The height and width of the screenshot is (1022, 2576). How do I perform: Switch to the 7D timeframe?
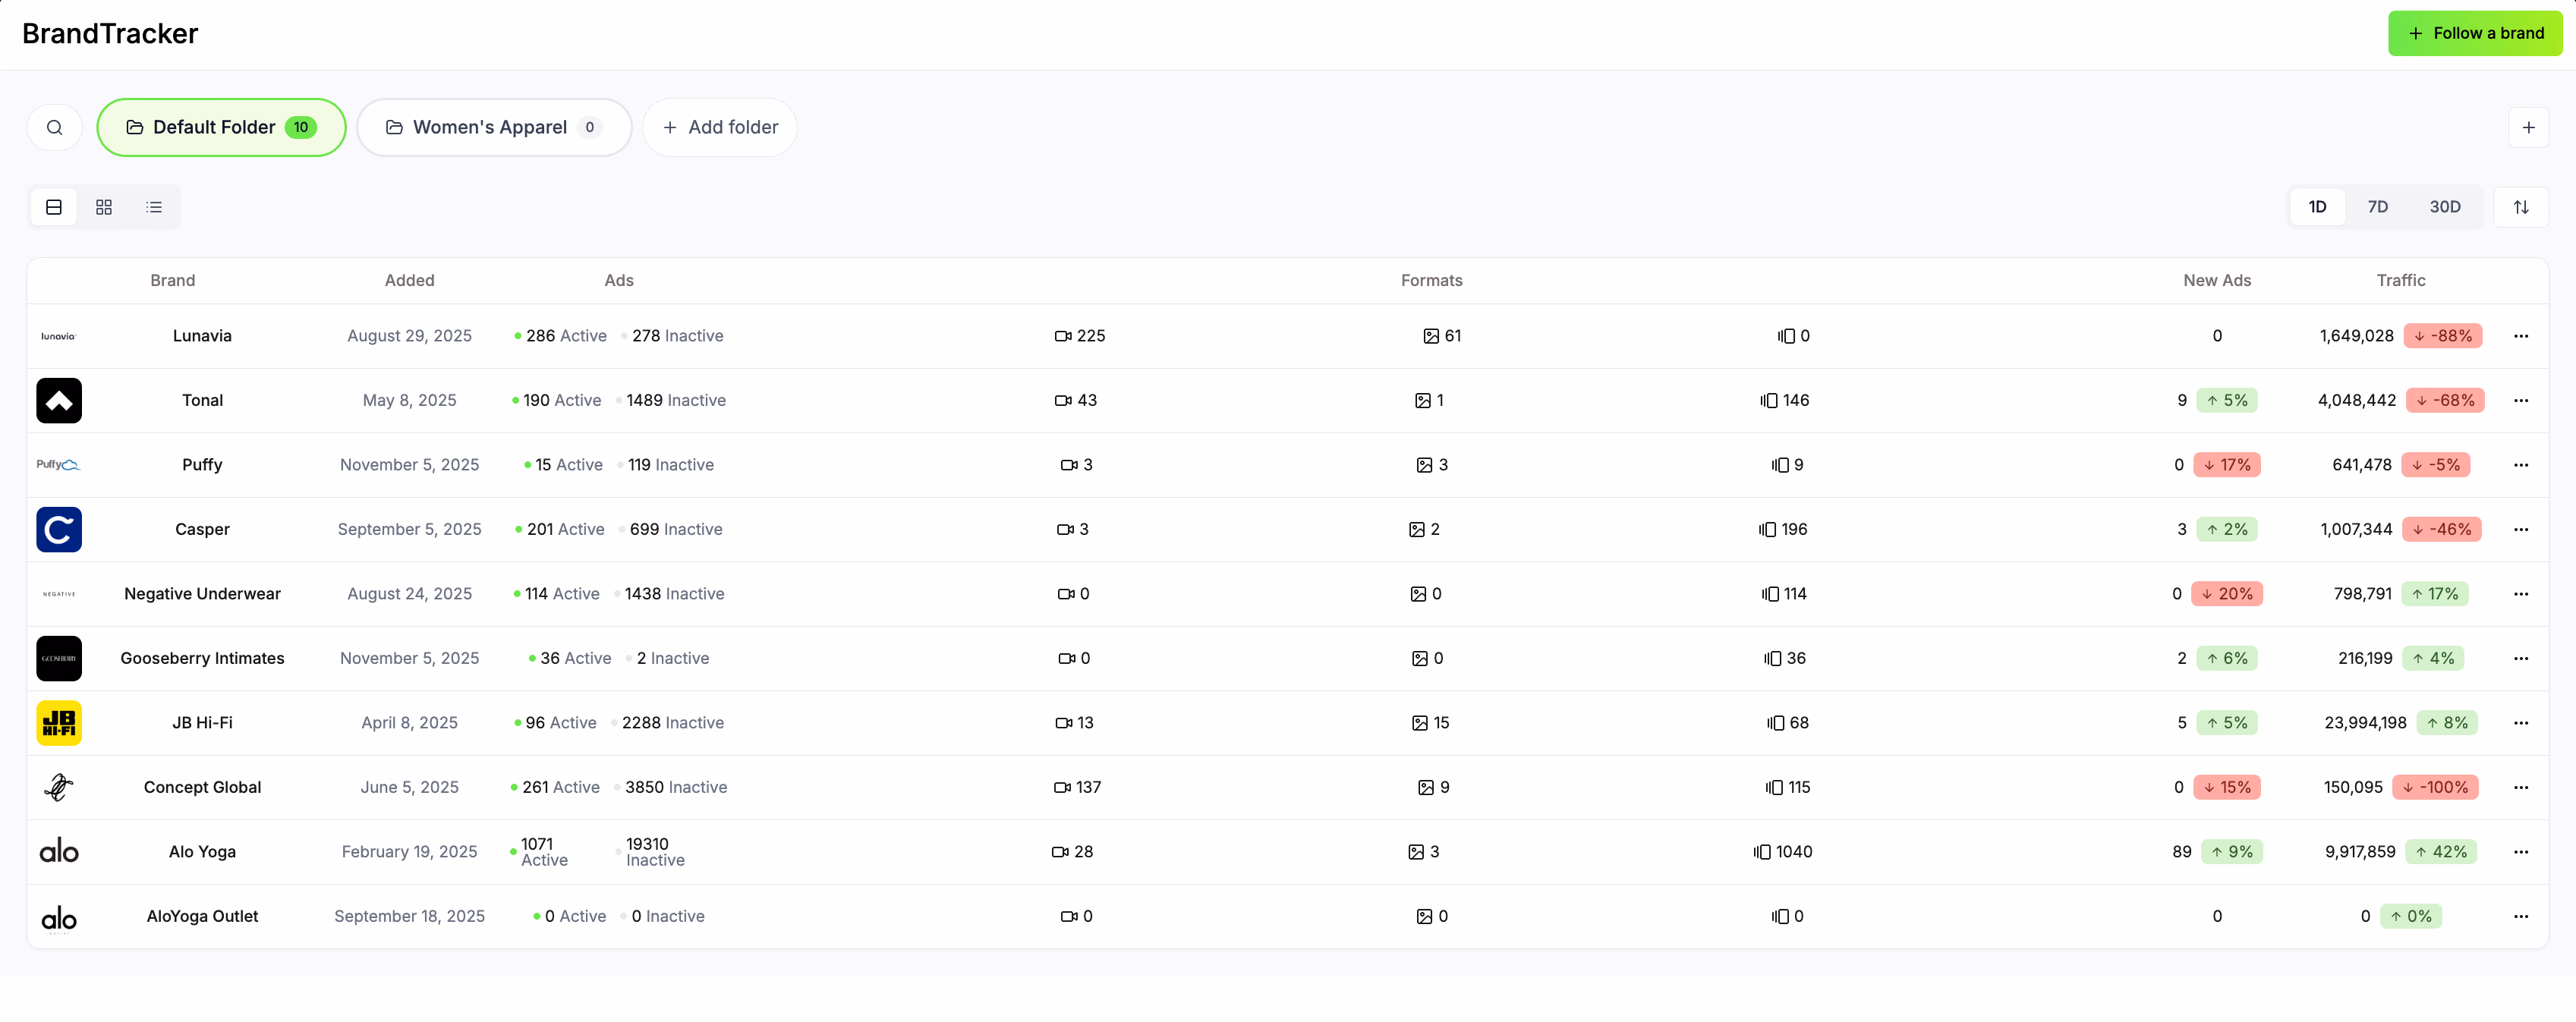[2378, 207]
